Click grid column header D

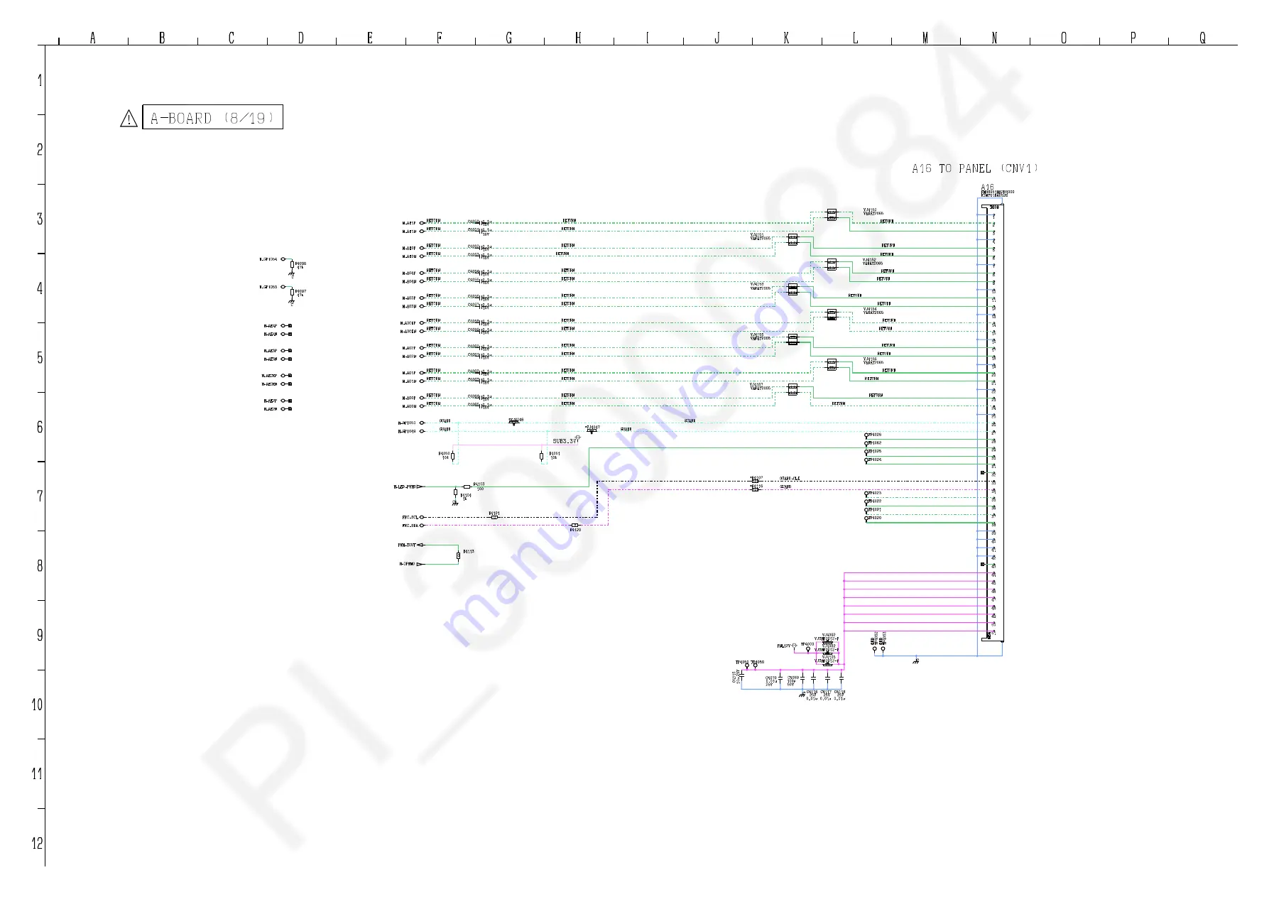point(301,38)
